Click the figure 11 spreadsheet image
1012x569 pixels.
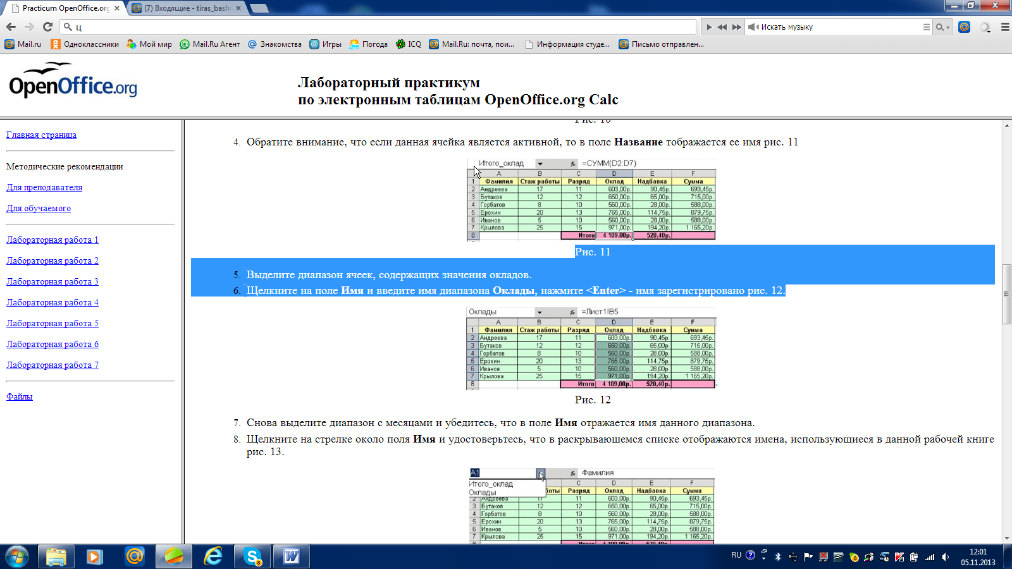coord(591,200)
